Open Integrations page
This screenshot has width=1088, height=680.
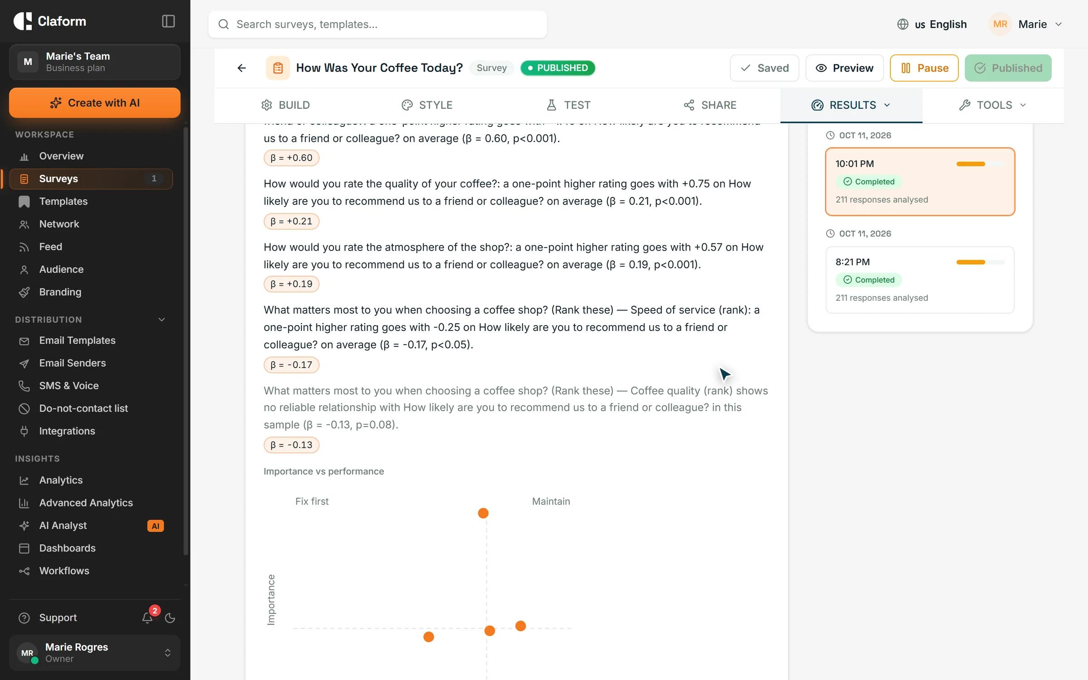[x=91, y=431]
